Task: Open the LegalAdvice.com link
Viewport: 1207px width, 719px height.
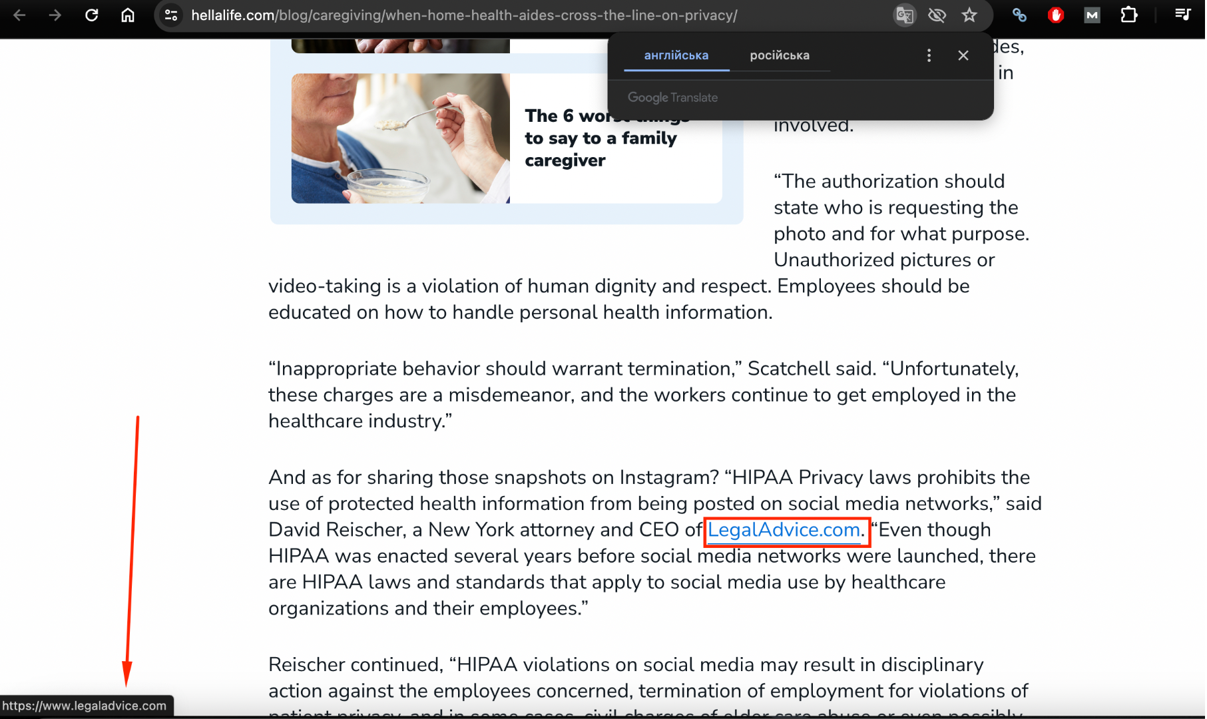Action: click(783, 530)
